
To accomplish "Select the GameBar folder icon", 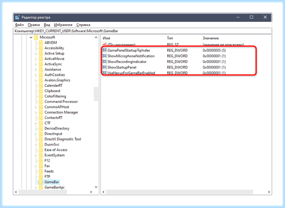I will point(41,182).
